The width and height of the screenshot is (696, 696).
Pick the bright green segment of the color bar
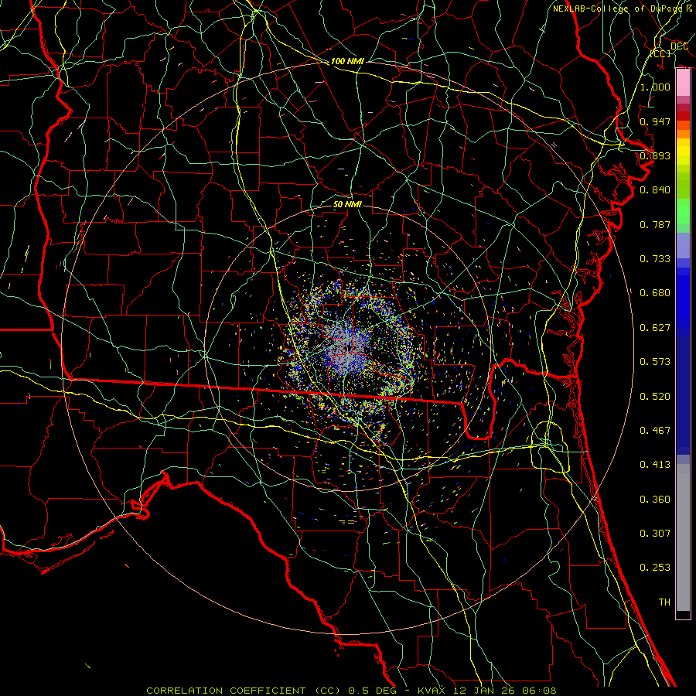683,211
